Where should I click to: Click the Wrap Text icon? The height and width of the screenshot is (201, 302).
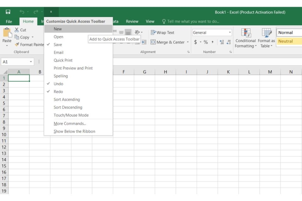pos(153,33)
